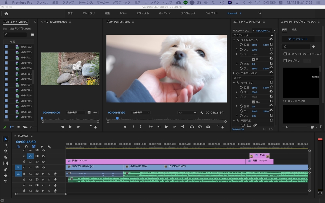Toggle lock on track V2
Image resolution: width=325 pixels, height=203 pixels.
tap(24, 162)
